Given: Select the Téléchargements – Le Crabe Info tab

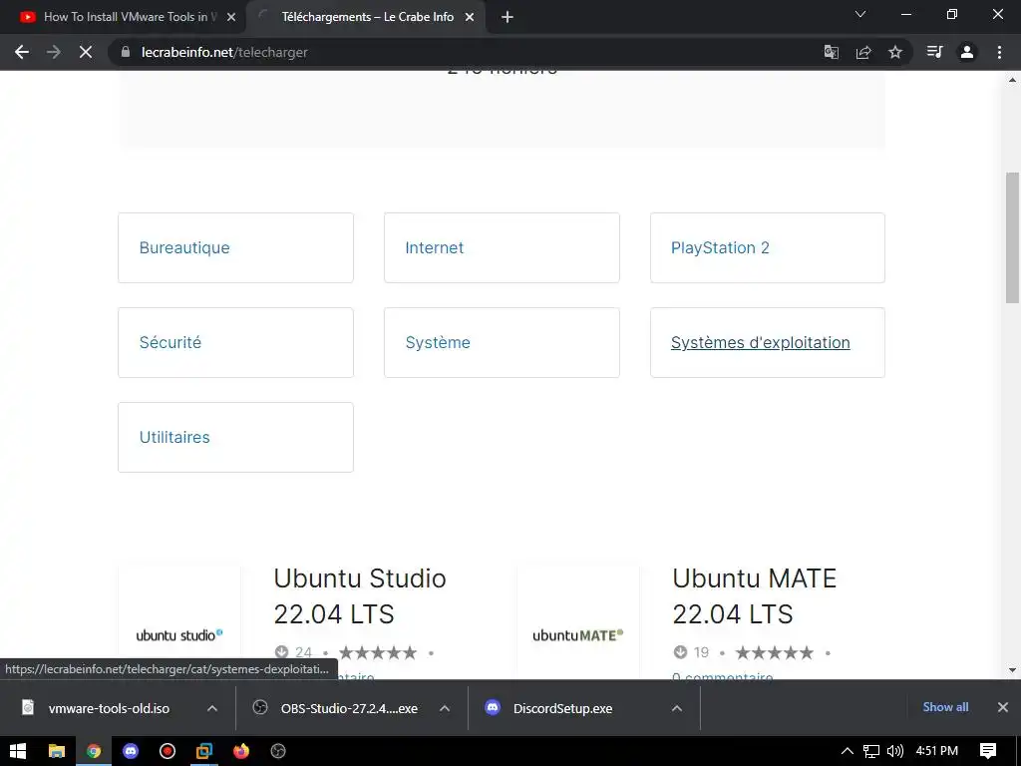Looking at the screenshot, I should (366, 17).
